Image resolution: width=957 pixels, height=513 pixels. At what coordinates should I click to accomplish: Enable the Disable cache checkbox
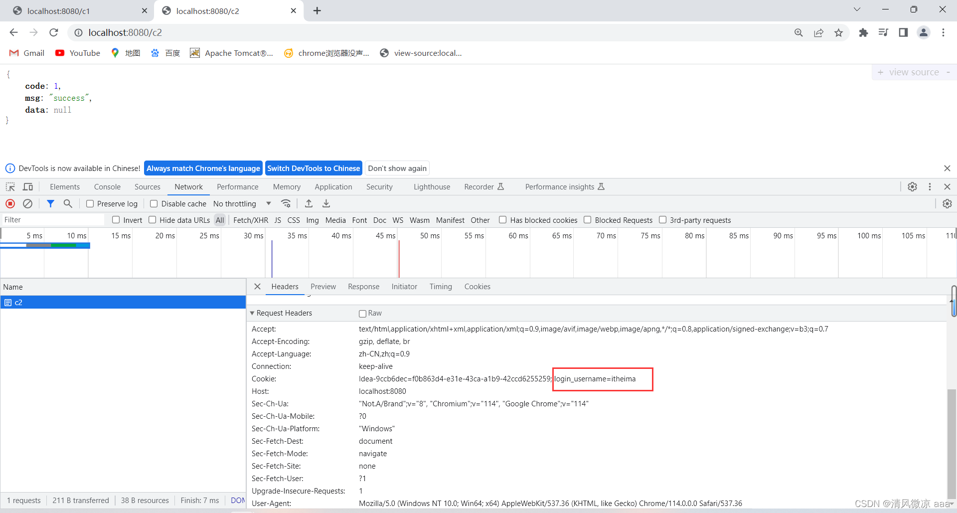[x=154, y=203]
